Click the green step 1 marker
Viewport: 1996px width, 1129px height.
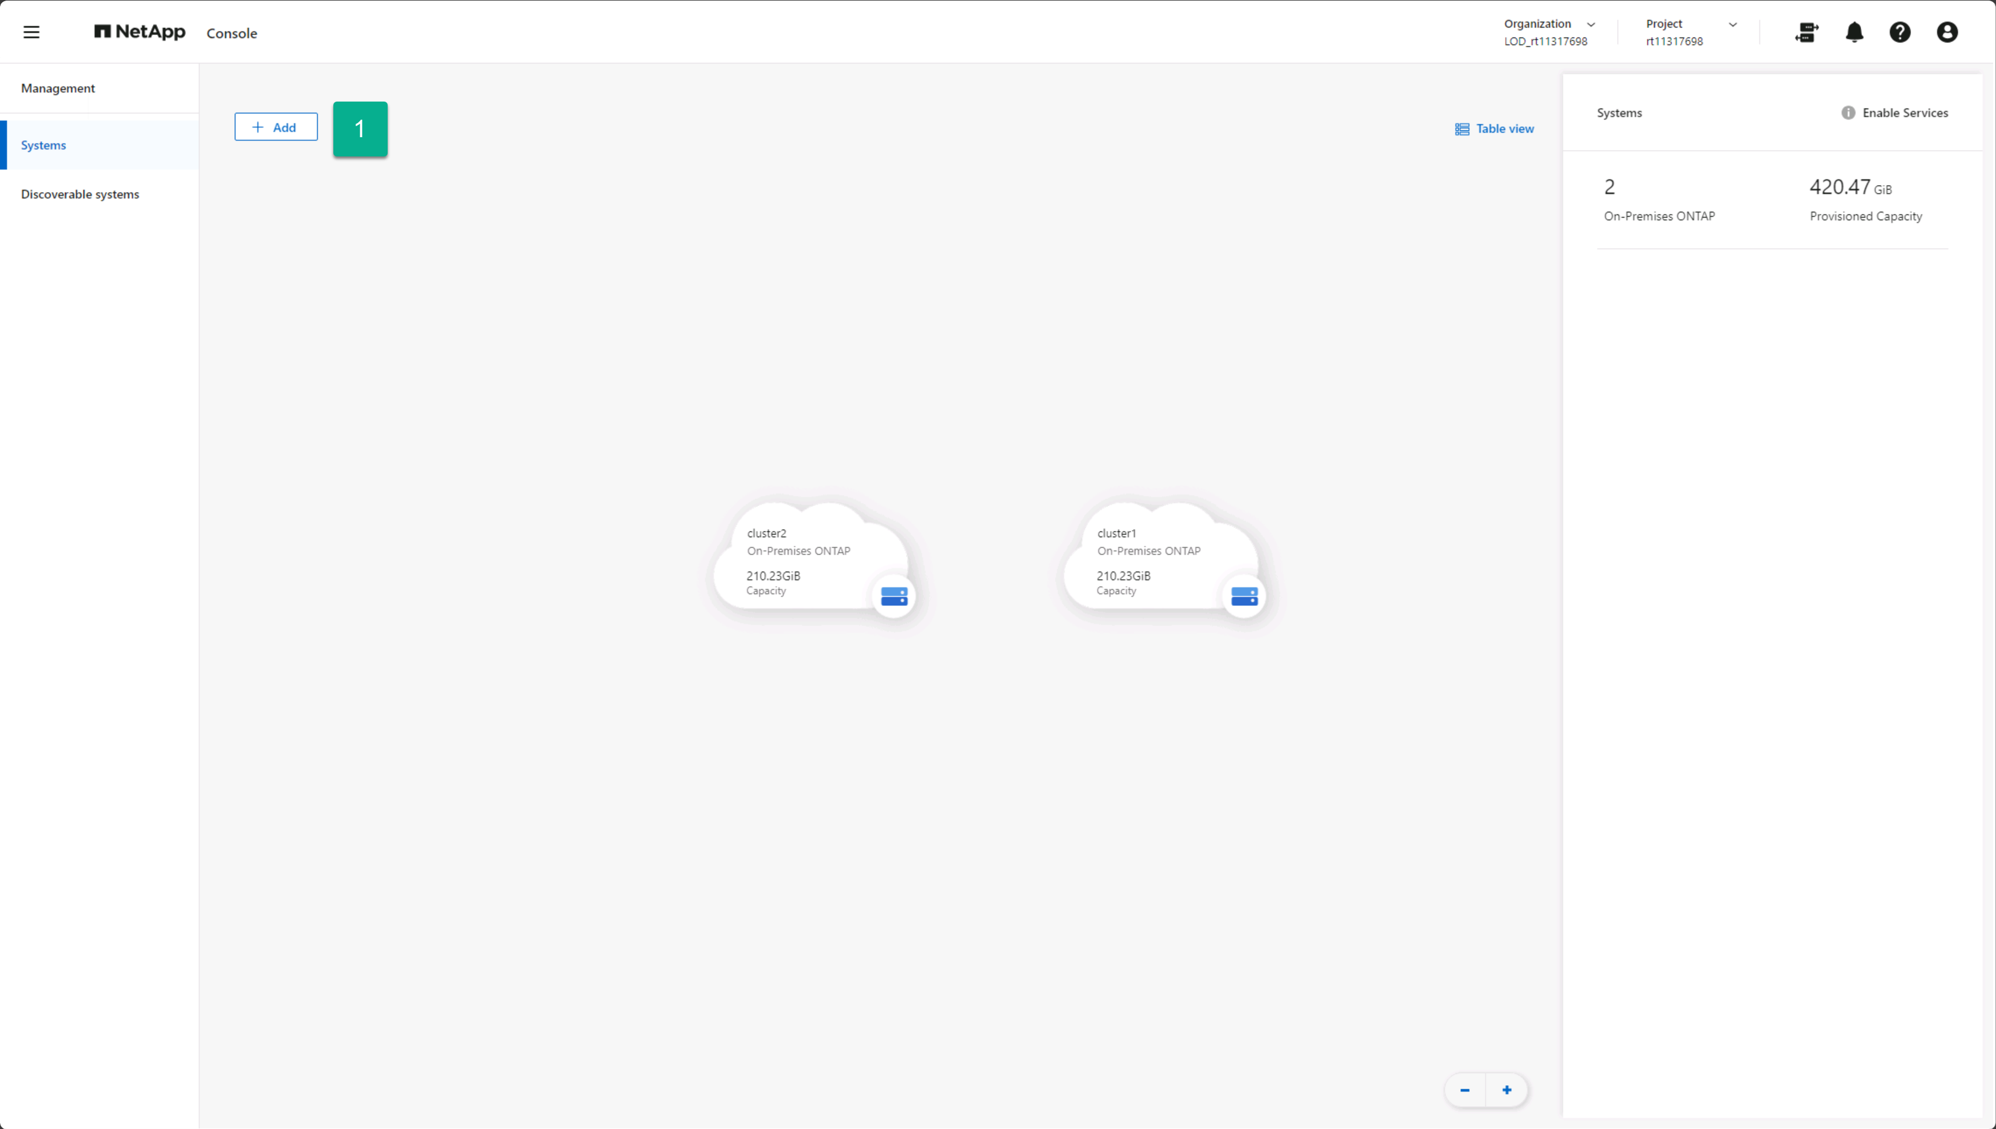(360, 128)
